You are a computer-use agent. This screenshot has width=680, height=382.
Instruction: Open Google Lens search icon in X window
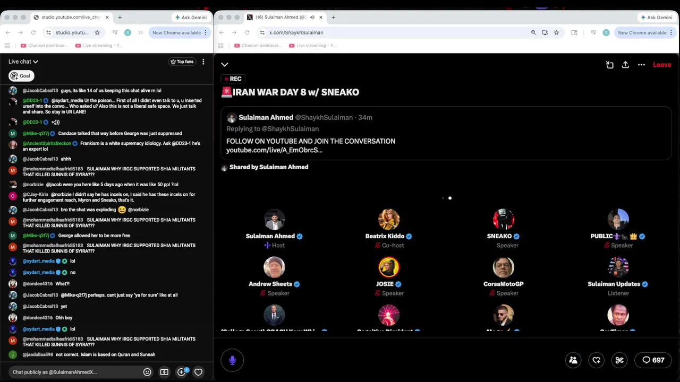point(574,32)
